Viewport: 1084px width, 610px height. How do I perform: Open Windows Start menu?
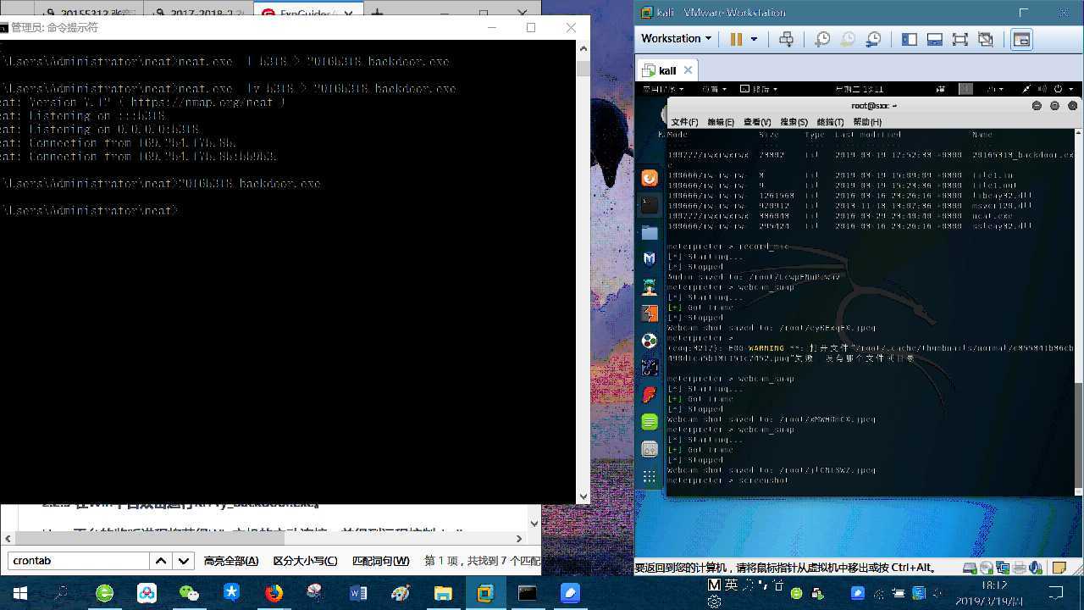pyautogui.click(x=19, y=593)
